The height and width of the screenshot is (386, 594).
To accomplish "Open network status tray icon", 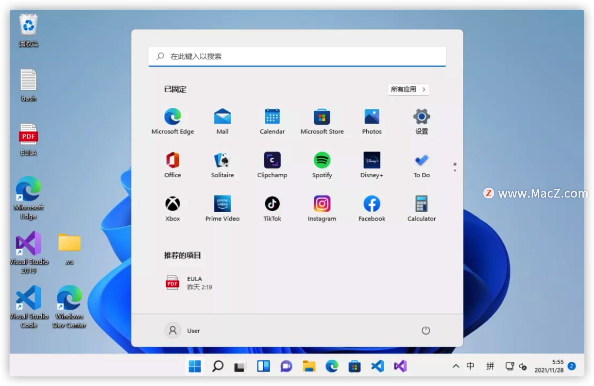I will [510, 366].
